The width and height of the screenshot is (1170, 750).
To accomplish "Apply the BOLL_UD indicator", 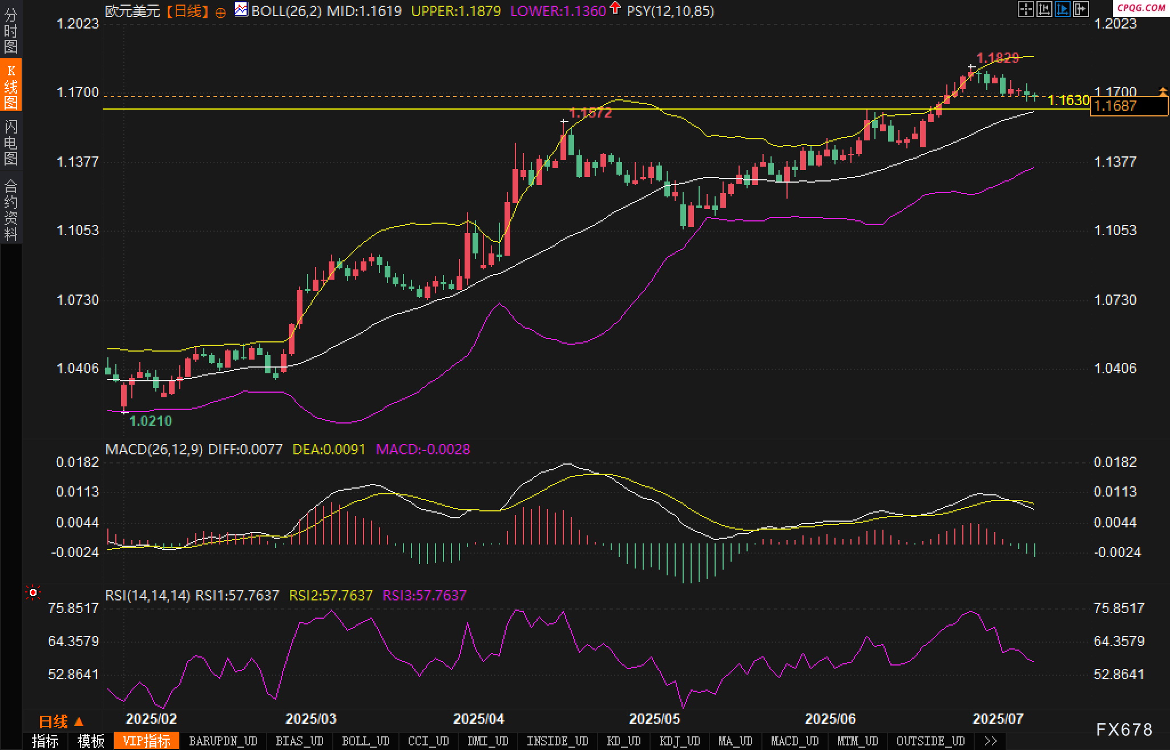I will pos(365,741).
